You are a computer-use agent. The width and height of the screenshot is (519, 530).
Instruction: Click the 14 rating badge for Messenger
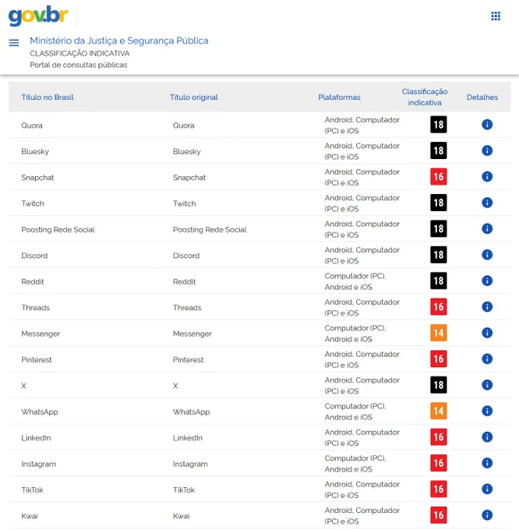click(x=439, y=333)
